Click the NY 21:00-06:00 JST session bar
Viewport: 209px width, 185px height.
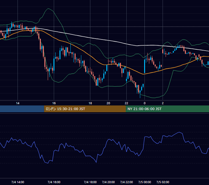167,109
